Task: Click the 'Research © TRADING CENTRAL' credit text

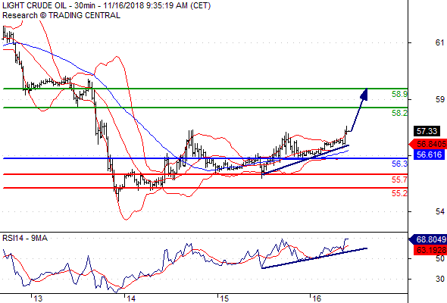Action: pyautogui.click(x=61, y=15)
